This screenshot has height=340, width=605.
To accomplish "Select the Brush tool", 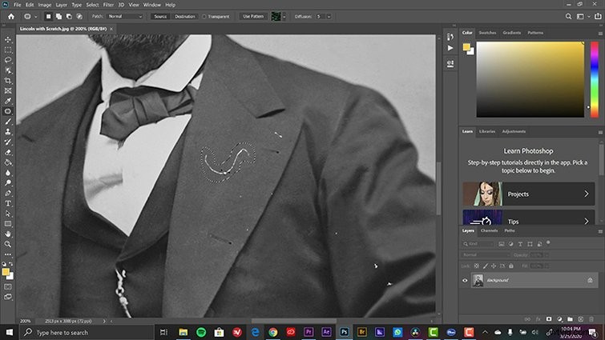I will point(8,122).
